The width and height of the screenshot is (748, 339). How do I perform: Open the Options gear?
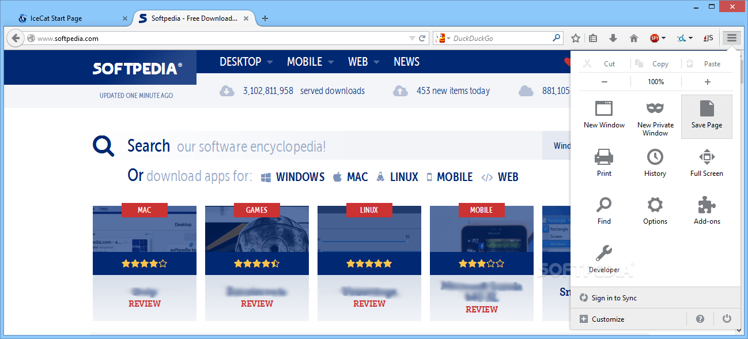coord(655,210)
